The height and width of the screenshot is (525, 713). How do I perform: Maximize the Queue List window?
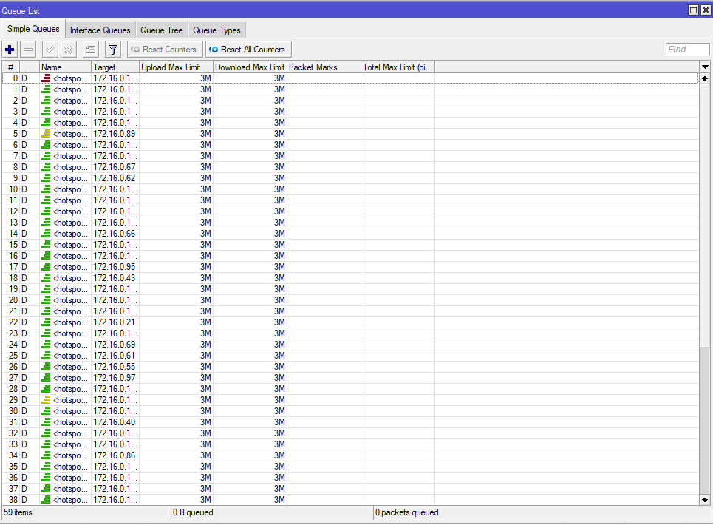click(x=693, y=10)
